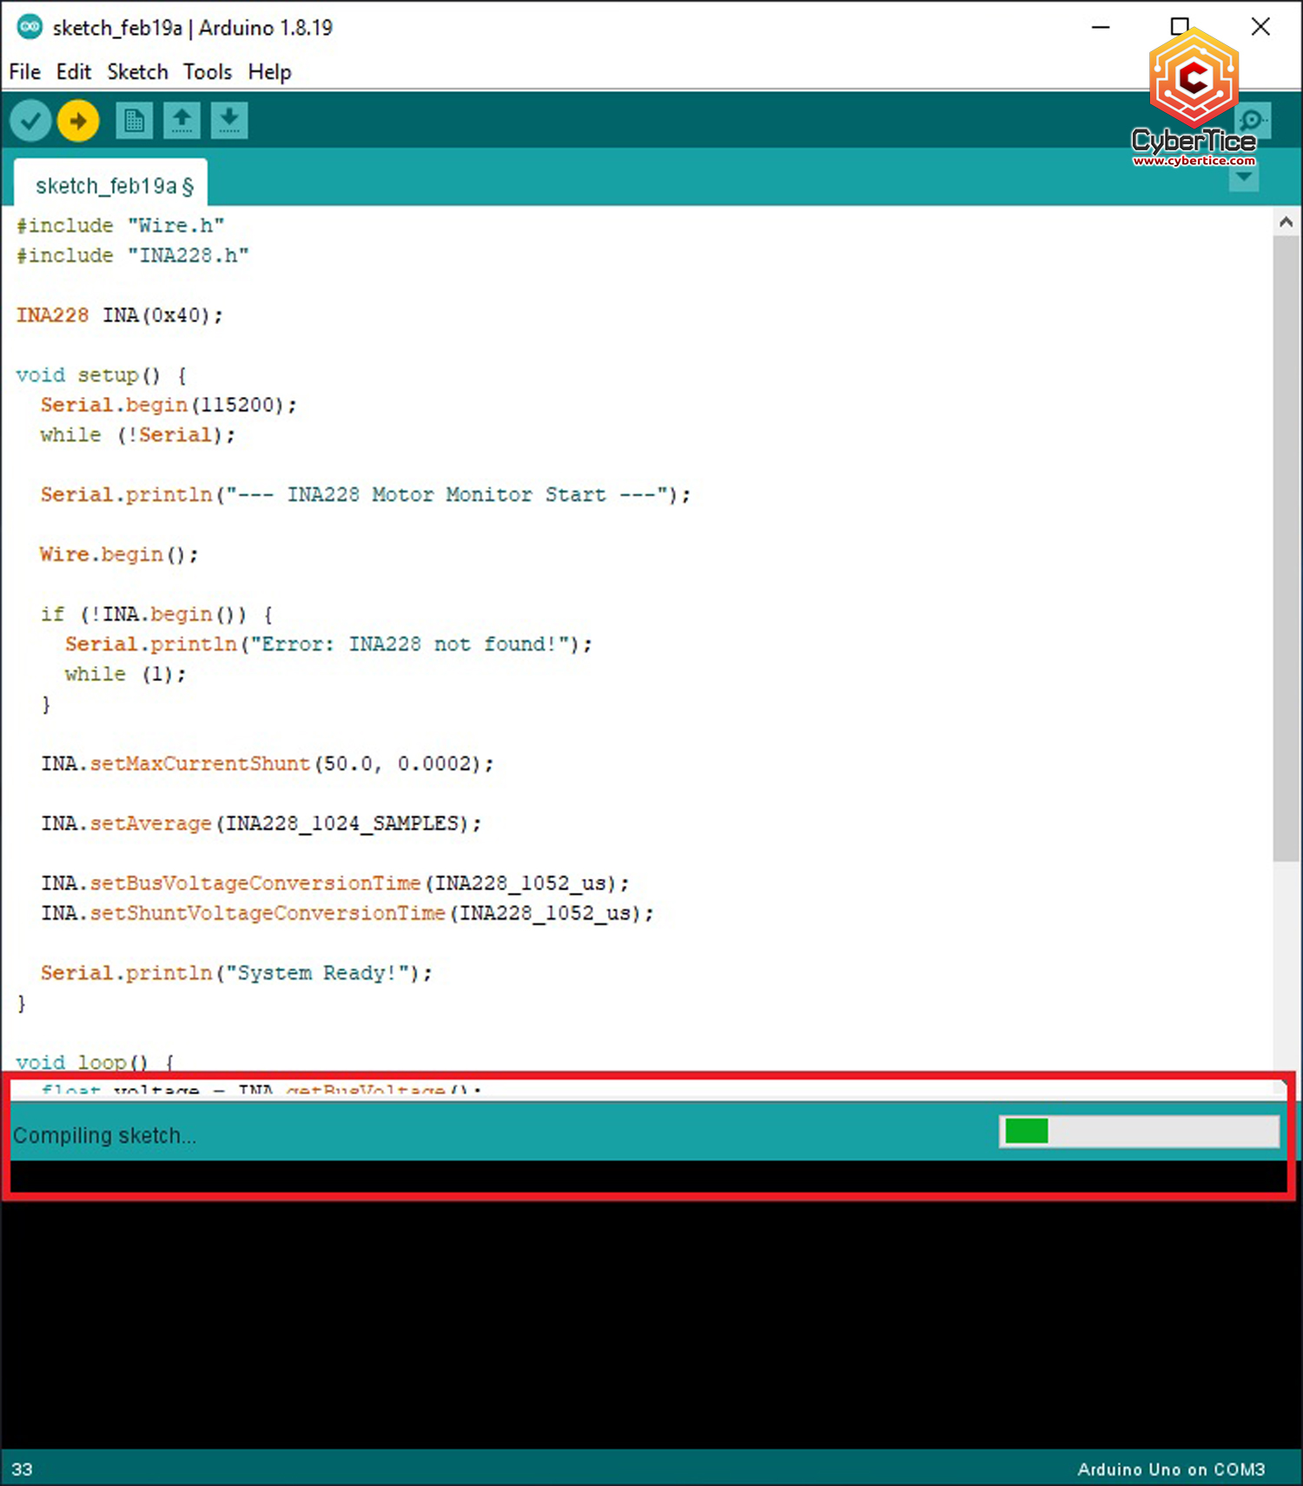Open the Help menu

pyautogui.click(x=269, y=72)
